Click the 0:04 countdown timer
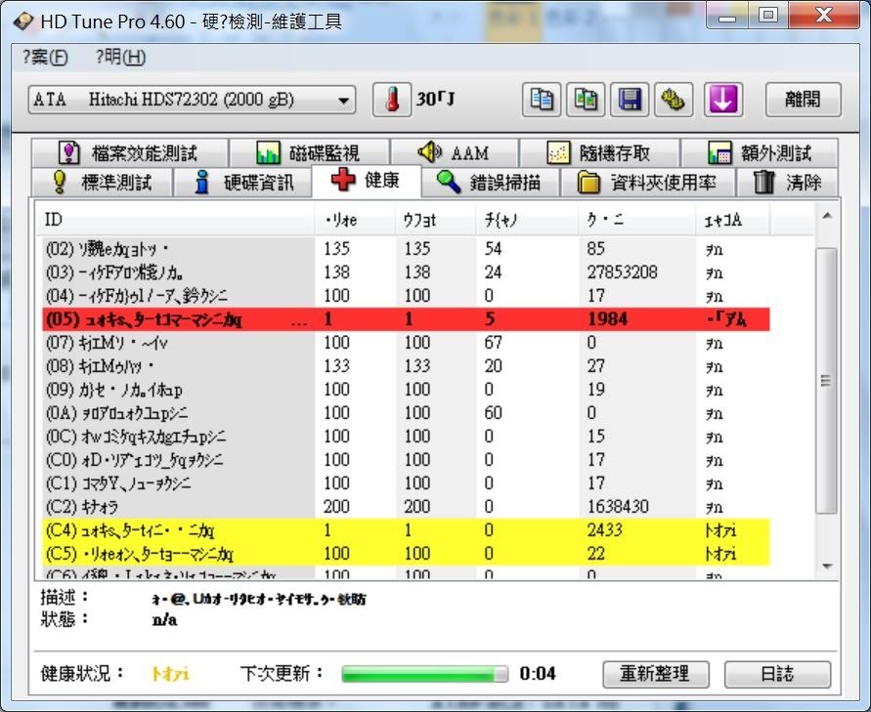Viewport: 871px width, 712px height. coord(538,674)
